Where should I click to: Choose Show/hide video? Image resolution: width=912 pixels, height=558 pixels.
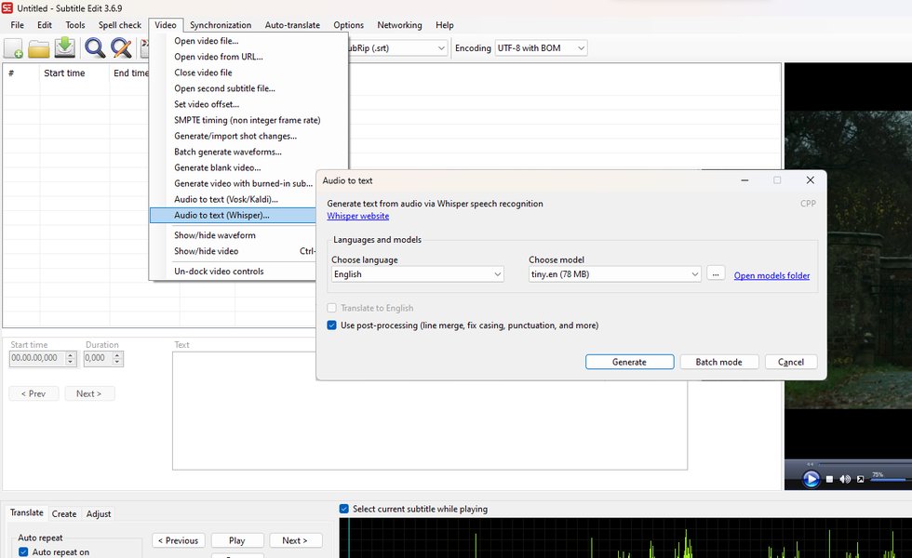[x=233, y=251]
